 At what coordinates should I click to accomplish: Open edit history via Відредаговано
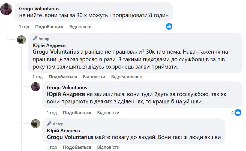point(127,77)
